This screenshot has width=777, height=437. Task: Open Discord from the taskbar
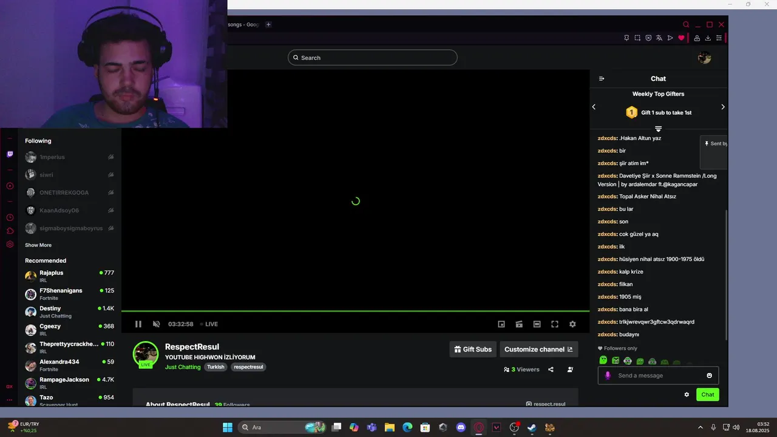pyautogui.click(x=461, y=427)
